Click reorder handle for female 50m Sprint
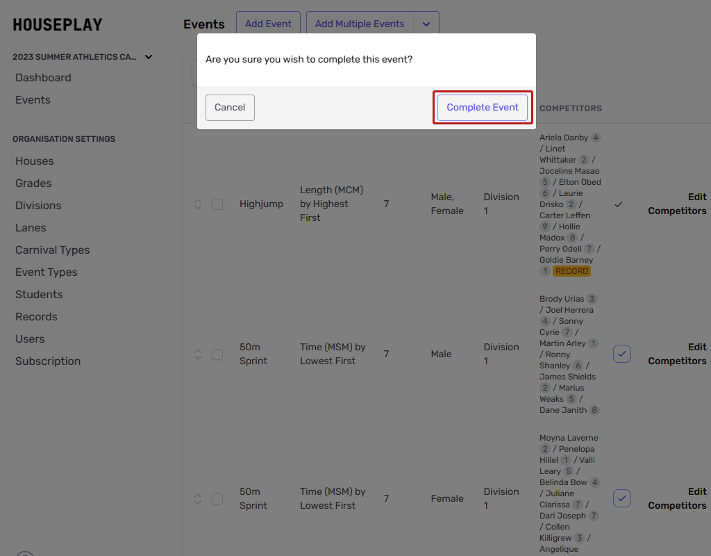The height and width of the screenshot is (556, 711). [198, 499]
